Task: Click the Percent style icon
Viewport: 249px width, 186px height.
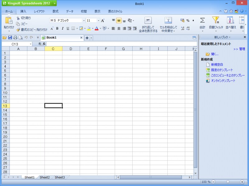Action: pos(188,20)
